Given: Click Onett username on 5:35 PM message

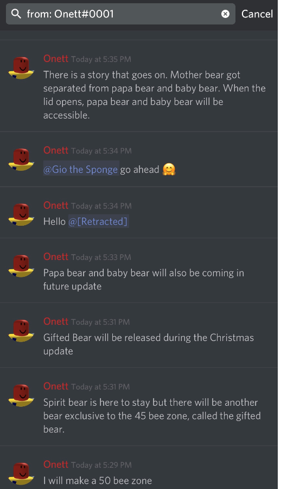Looking at the screenshot, I should (56, 59).
